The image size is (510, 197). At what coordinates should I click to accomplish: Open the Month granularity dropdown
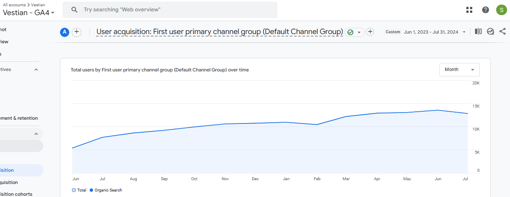459,70
